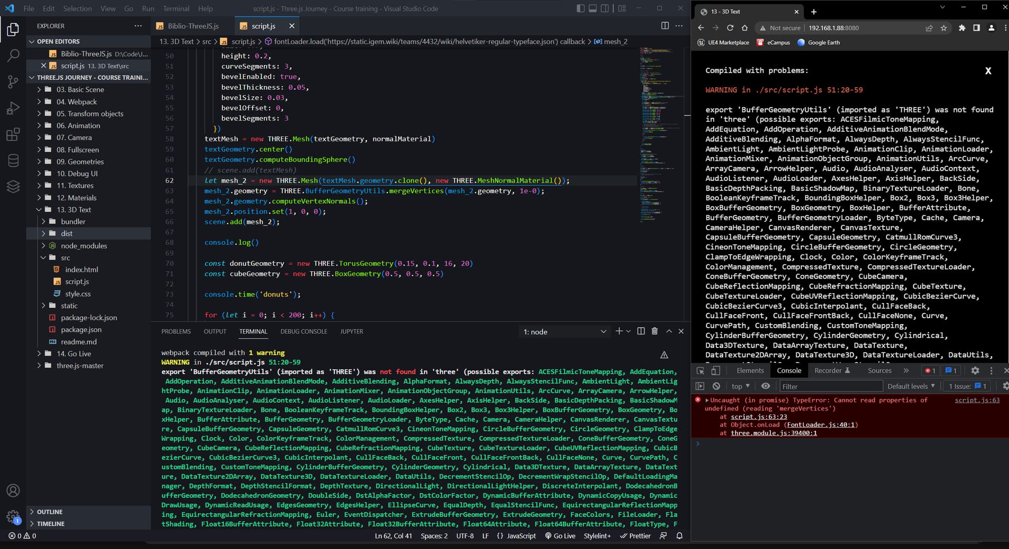
Task: Open the Extensions view
Action: click(x=13, y=134)
